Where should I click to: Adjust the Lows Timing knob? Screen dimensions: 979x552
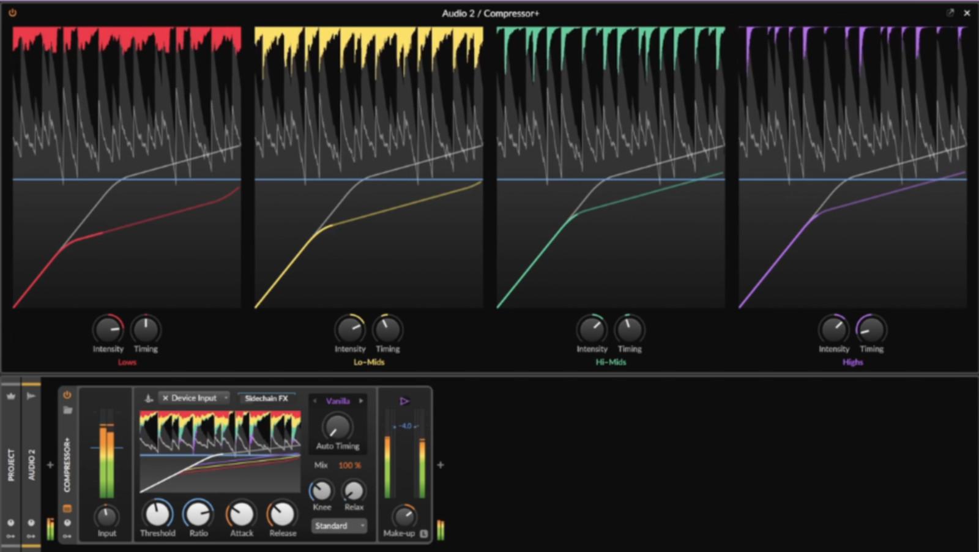146,329
